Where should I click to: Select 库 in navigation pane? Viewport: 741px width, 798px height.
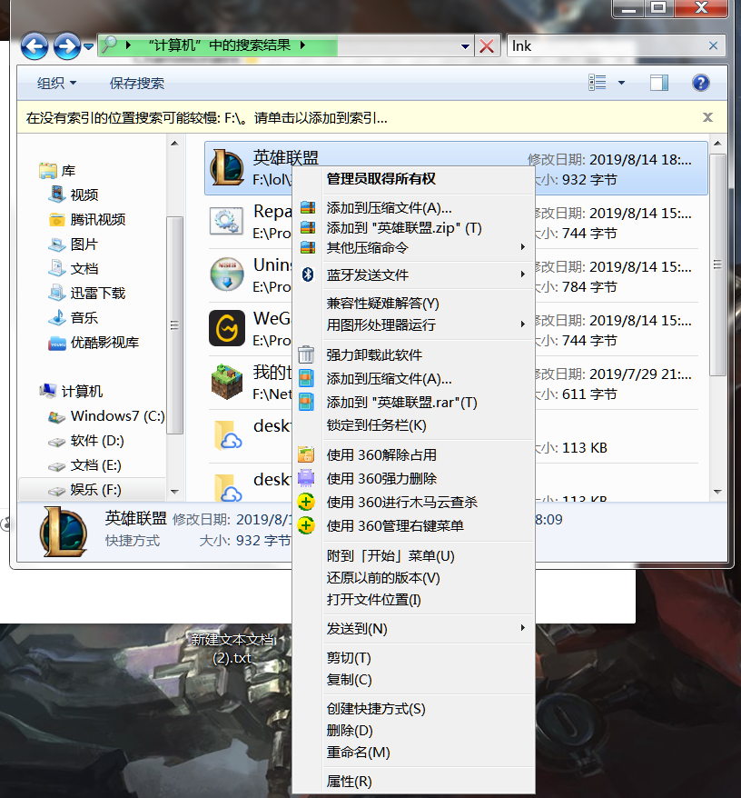tap(57, 171)
